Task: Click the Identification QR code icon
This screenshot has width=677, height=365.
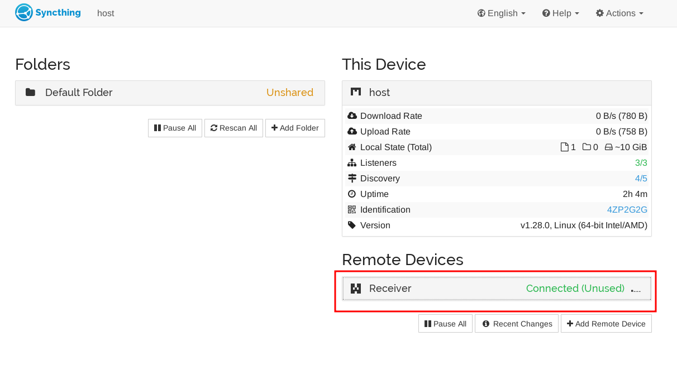Action: [x=352, y=210]
